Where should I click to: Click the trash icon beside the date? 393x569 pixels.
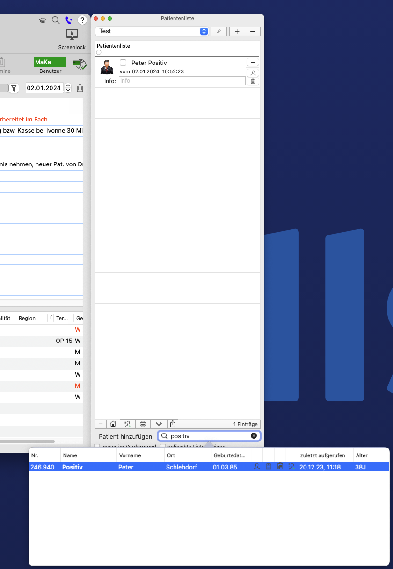80,88
